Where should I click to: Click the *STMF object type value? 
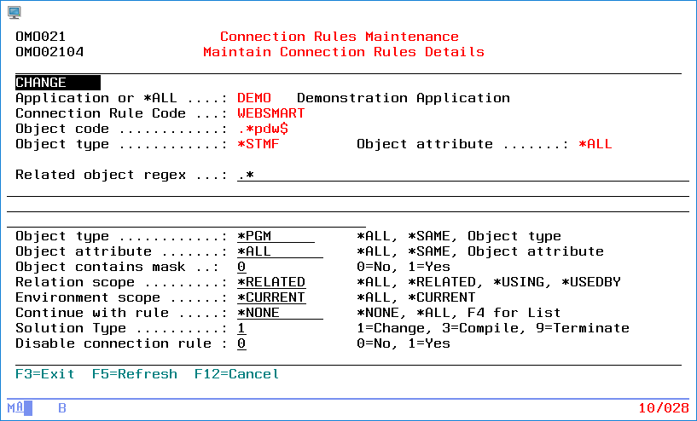coord(258,144)
